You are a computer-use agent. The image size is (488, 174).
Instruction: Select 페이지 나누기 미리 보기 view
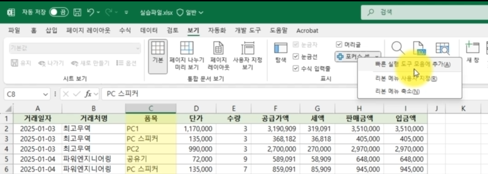[187, 56]
